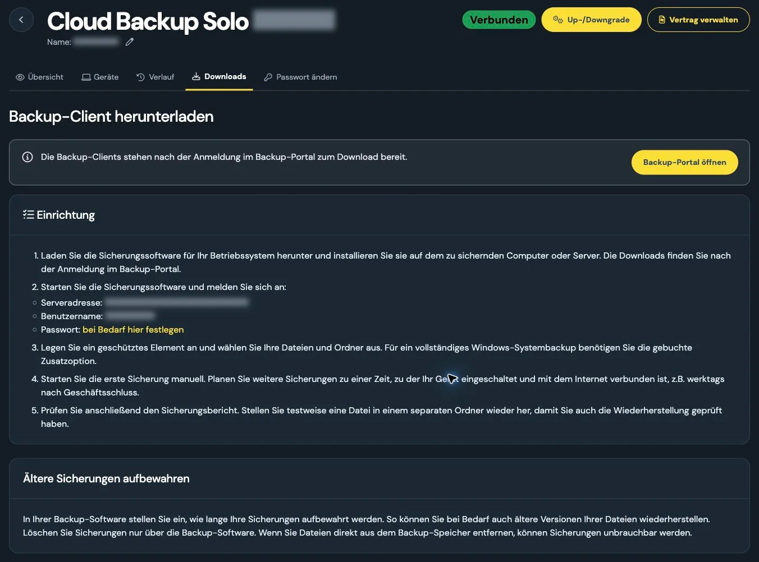
Task: Click the 'Name:' label under the title
Action: tap(59, 42)
